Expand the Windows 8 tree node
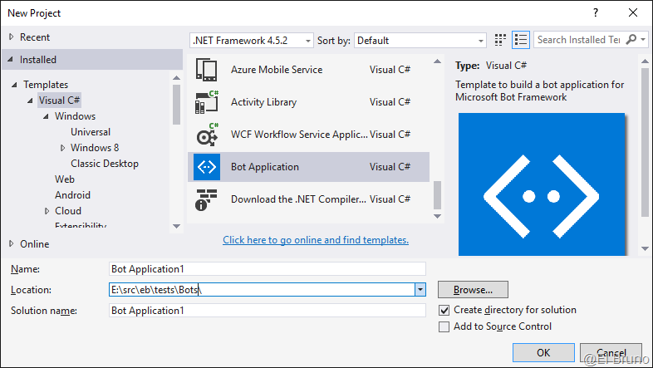The width and height of the screenshot is (653, 368). click(63, 148)
